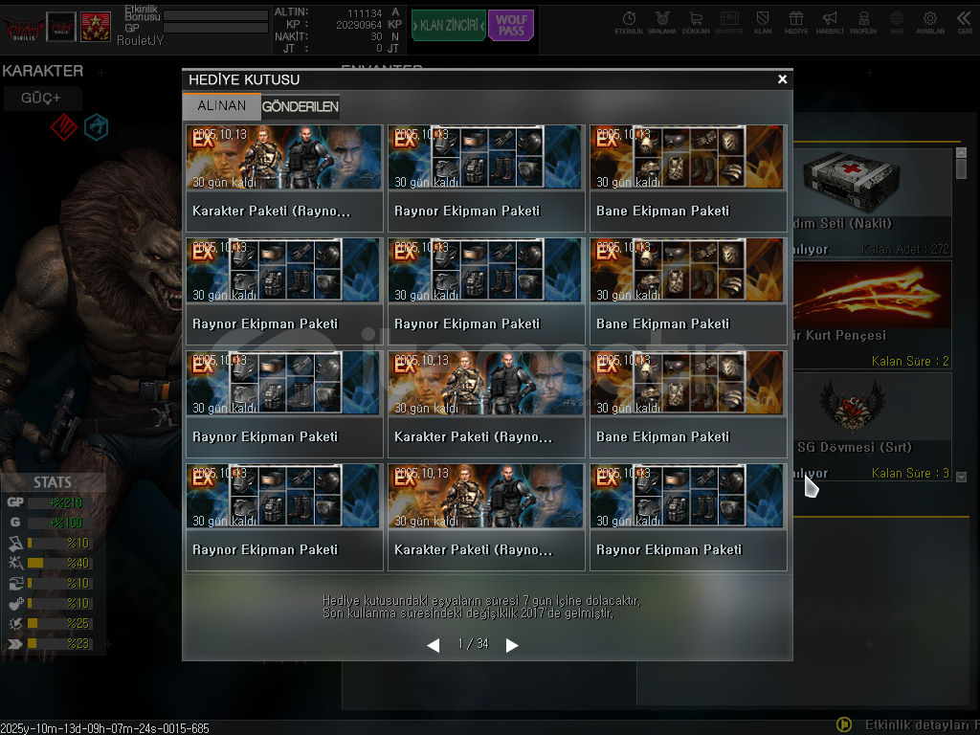Click the Hediye kutusundaki eşyaların süresi notice
Image resolution: width=980 pixels, height=735 pixels.
point(481,607)
